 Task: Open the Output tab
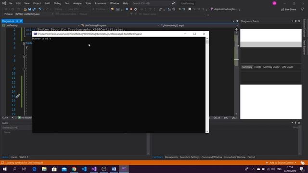[251, 157]
